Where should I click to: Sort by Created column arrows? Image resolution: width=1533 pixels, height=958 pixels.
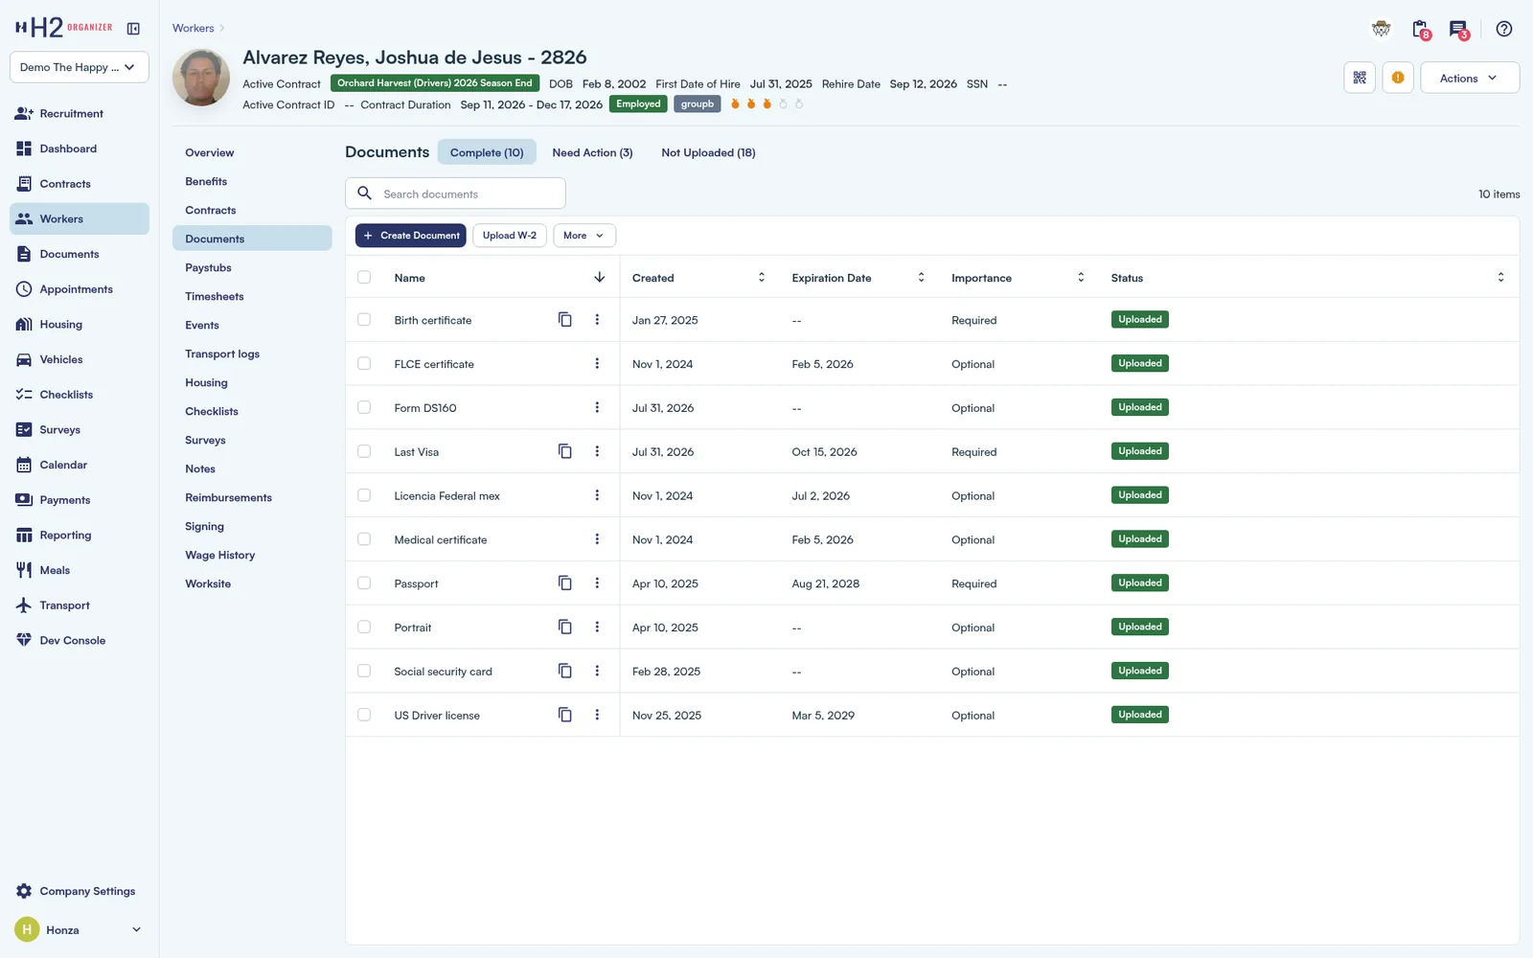click(x=762, y=277)
